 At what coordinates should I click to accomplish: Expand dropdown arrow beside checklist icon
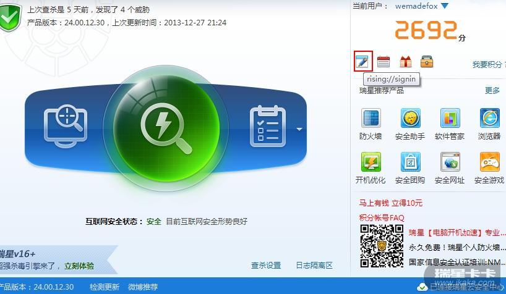point(299,129)
